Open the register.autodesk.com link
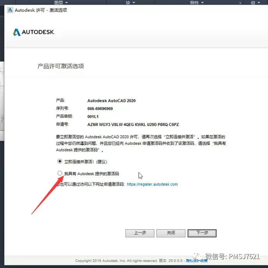Viewport: 268px width, 268px height. tap(152, 184)
